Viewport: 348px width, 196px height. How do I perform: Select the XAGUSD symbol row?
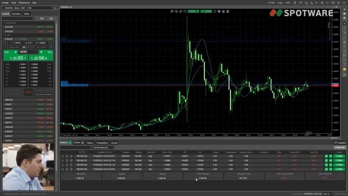point(28,32)
